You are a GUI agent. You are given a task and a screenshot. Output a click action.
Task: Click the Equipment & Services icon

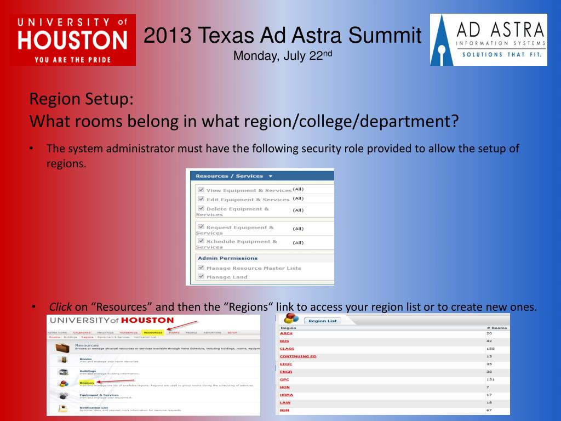pos(63,396)
